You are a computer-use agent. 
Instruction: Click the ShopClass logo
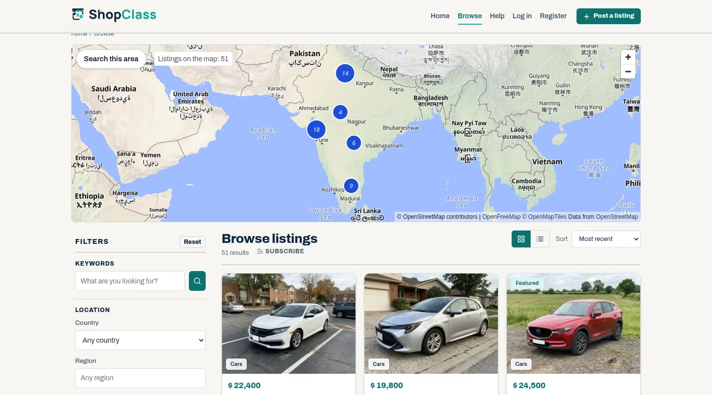point(114,15)
